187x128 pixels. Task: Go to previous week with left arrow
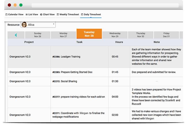(16, 35)
